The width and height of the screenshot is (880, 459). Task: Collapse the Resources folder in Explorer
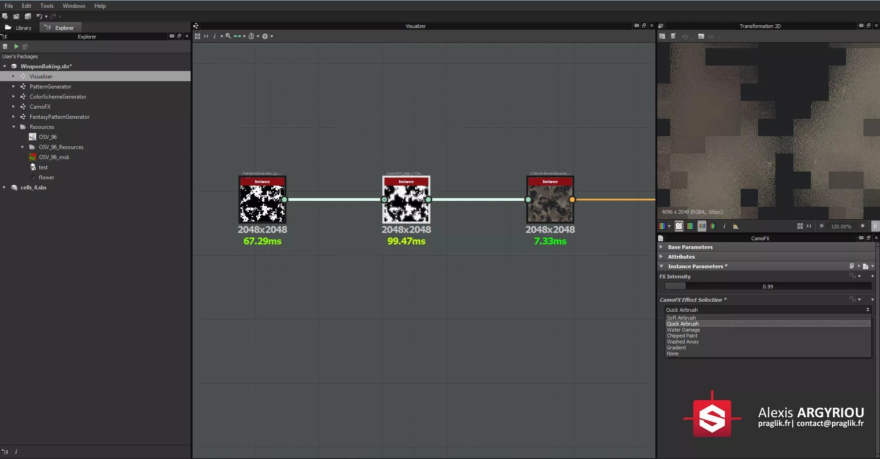tap(14, 127)
